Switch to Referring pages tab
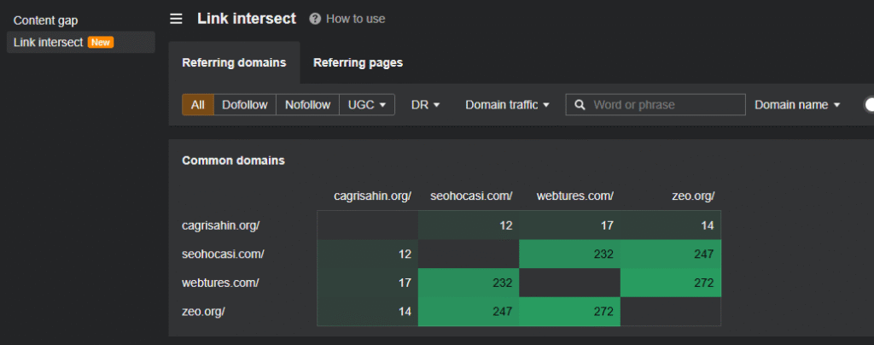The image size is (874, 345). 358,63
